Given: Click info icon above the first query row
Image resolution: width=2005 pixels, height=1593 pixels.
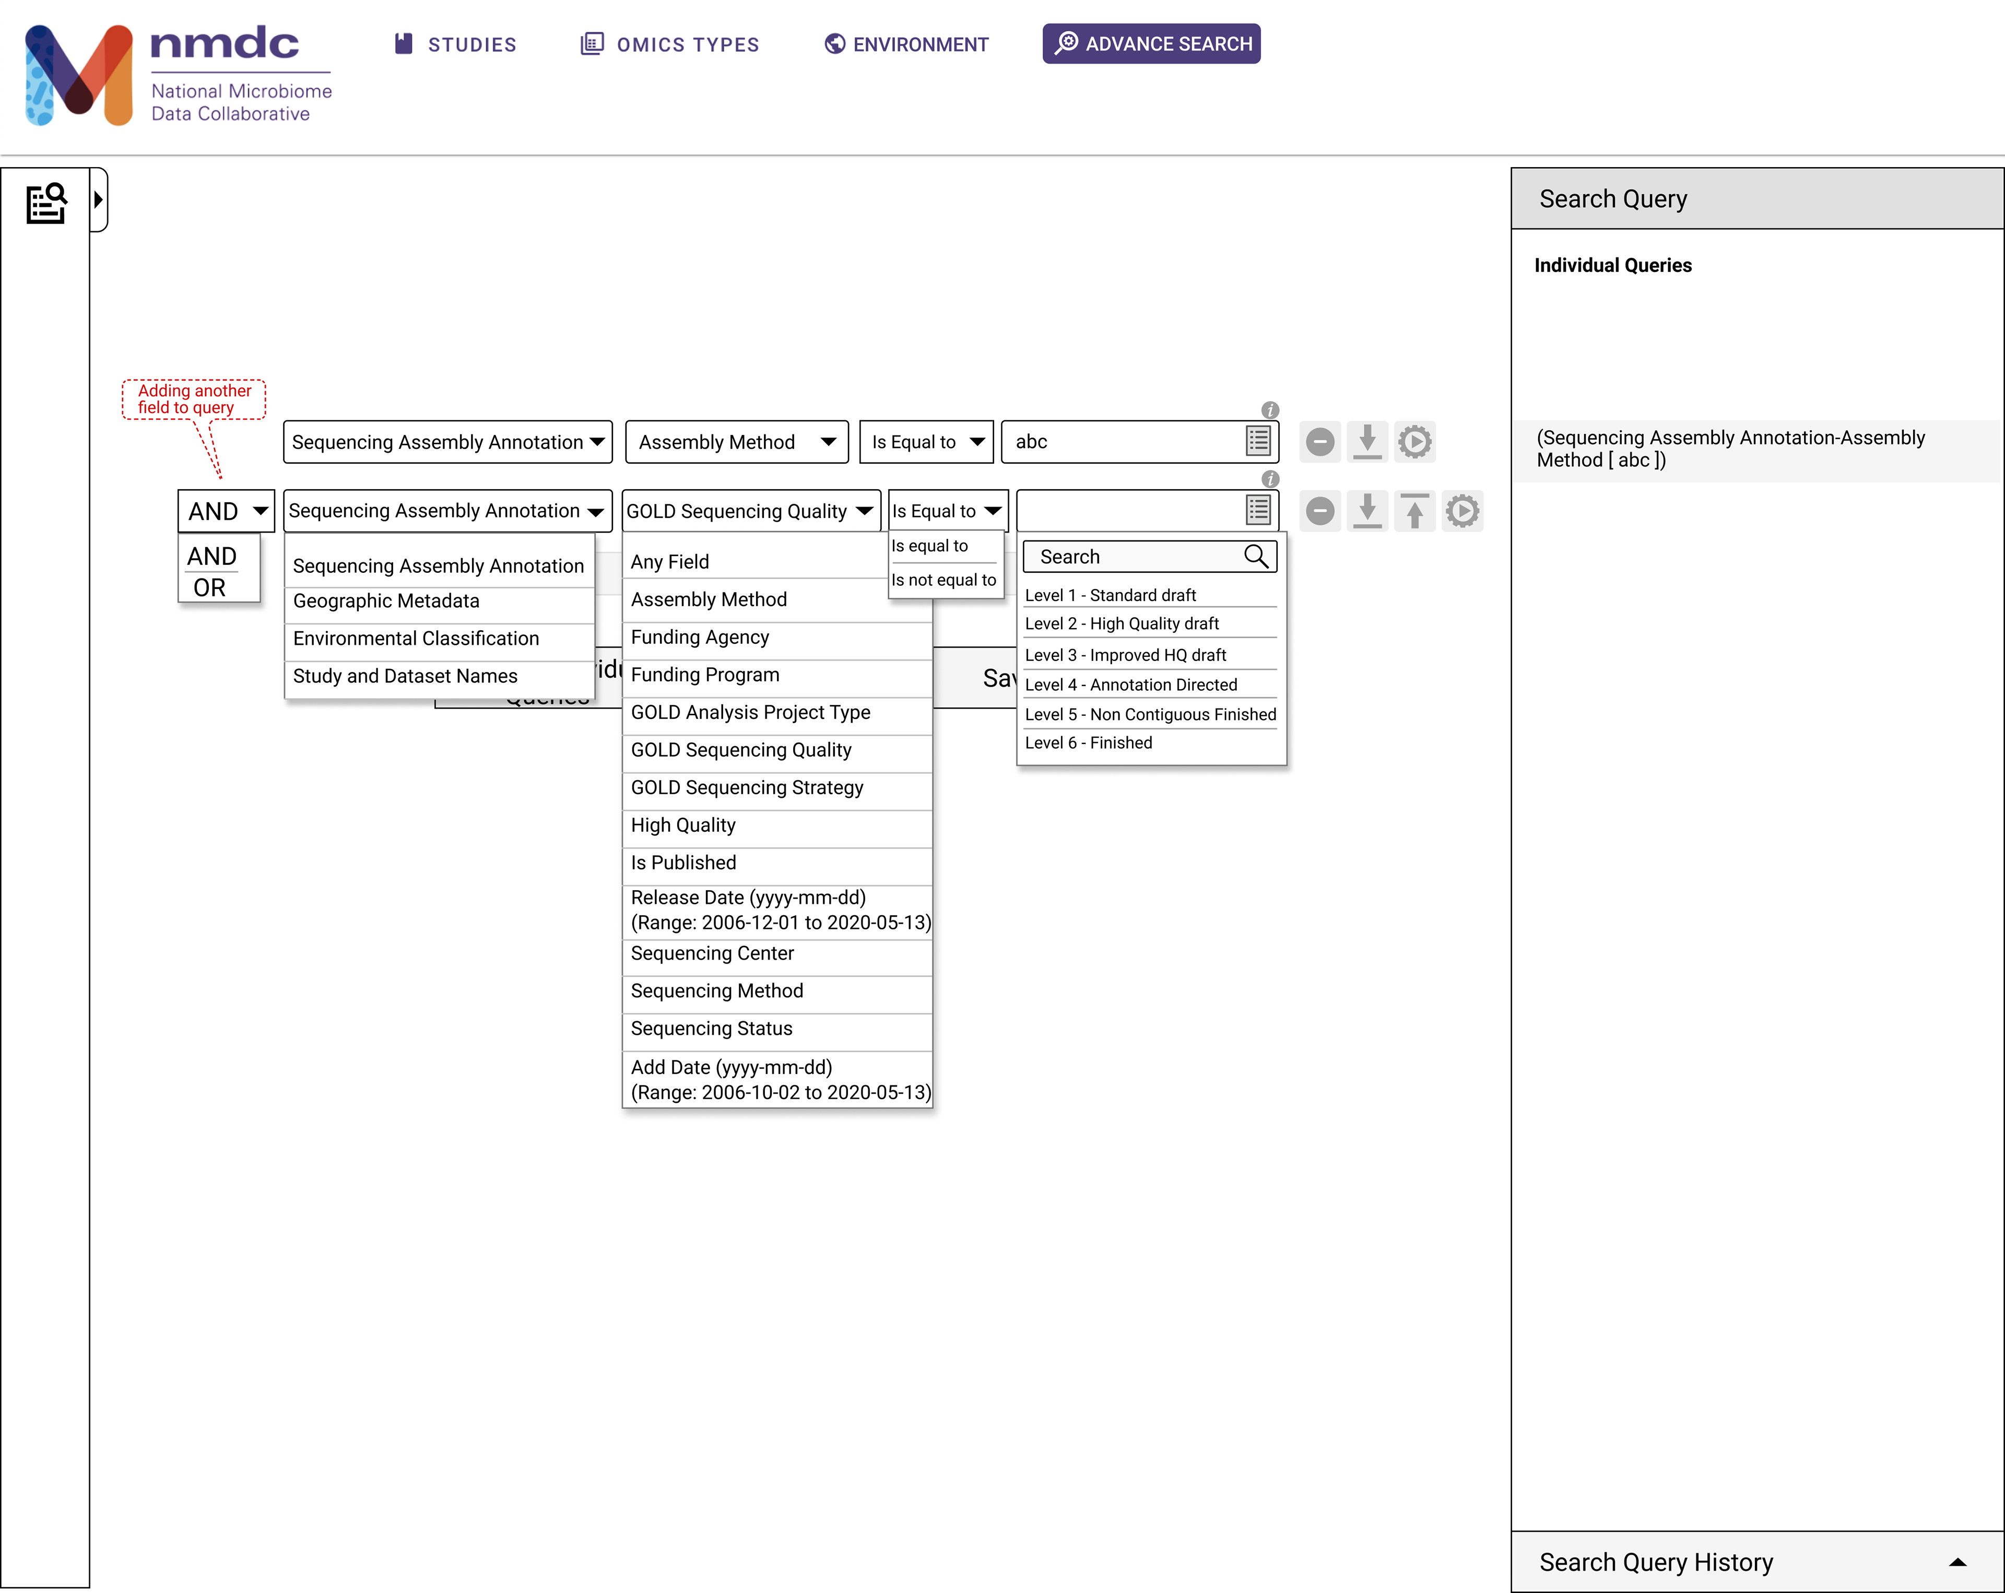Looking at the screenshot, I should (x=1269, y=410).
